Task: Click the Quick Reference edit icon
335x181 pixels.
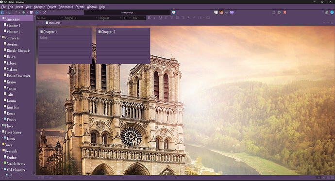Action: (45, 13)
